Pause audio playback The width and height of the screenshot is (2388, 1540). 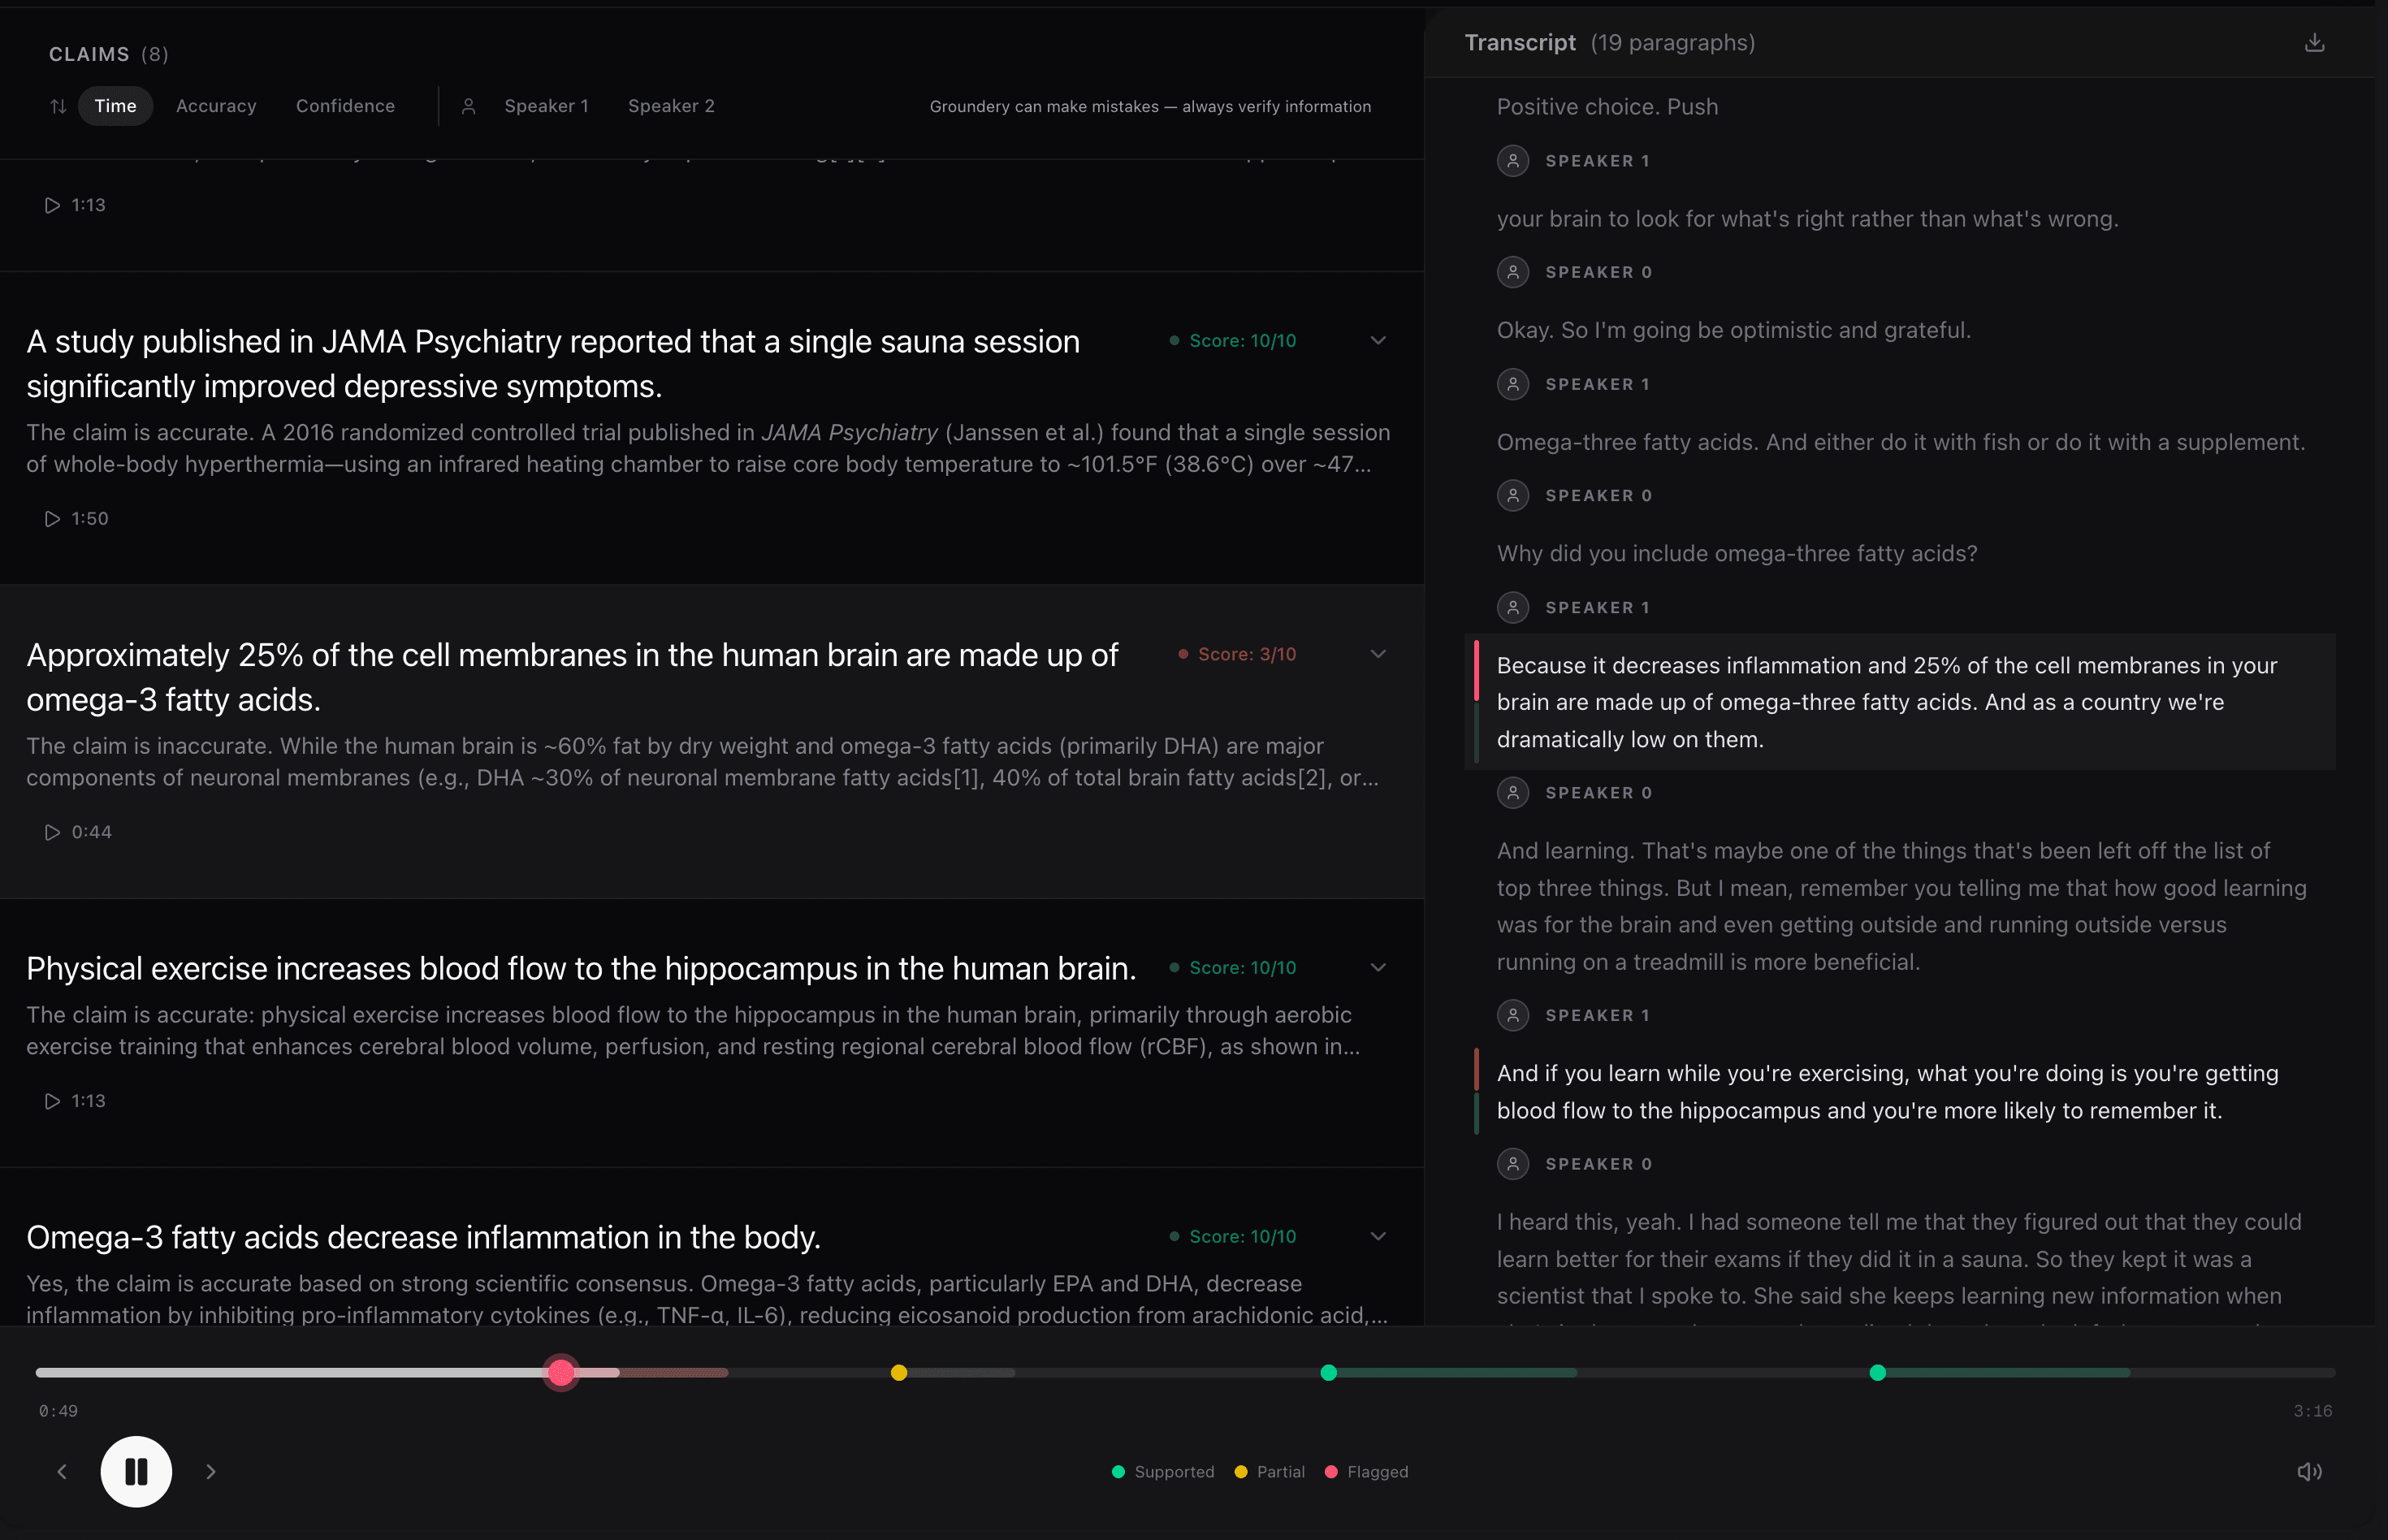tap(136, 1471)
